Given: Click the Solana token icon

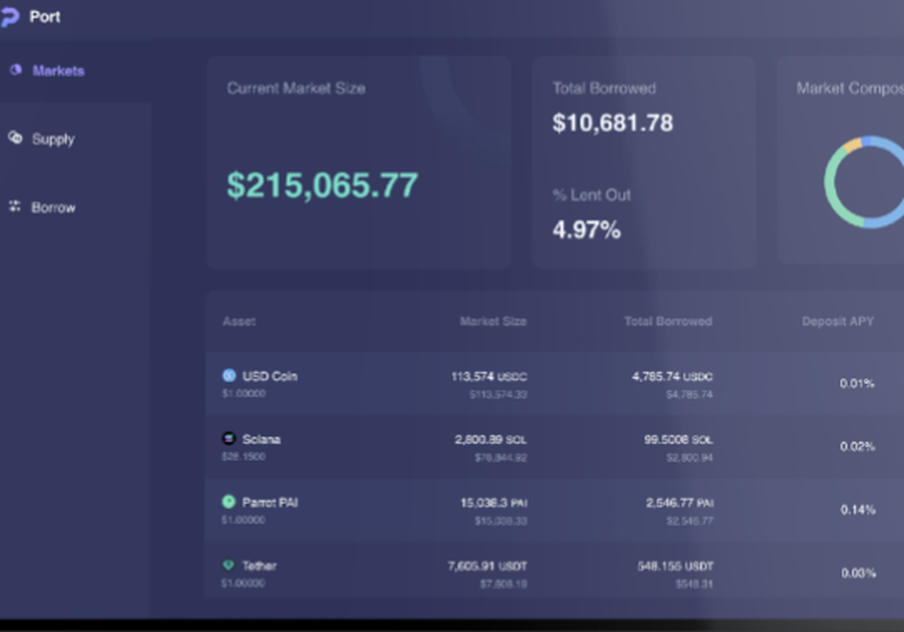Looking at the screenshot, I should (229, 439).
